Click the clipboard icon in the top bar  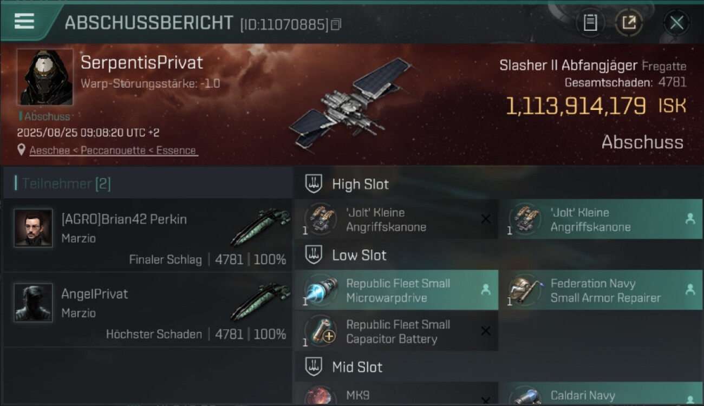(590, 23)
